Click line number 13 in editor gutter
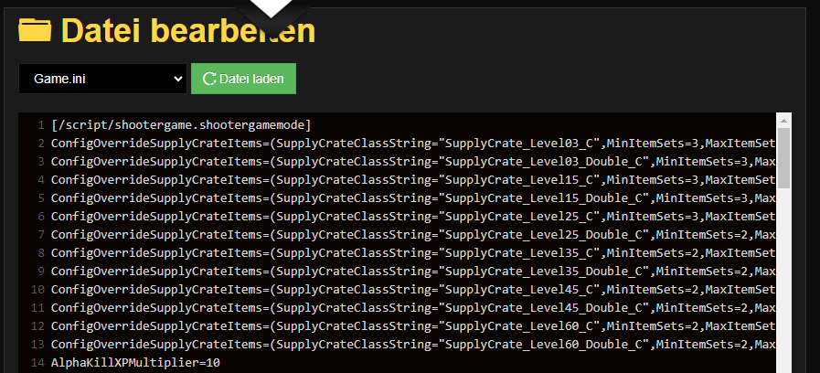Viewport: 820px width, 373px height. click(x=38, y=345)
